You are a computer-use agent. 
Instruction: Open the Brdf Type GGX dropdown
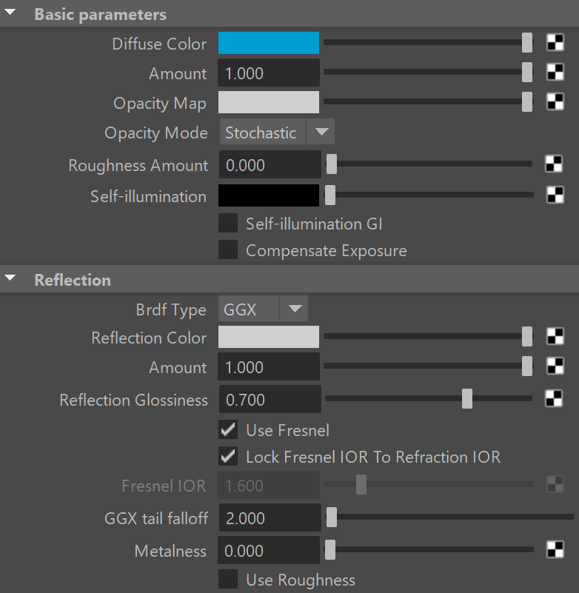[x=264, y=309]
